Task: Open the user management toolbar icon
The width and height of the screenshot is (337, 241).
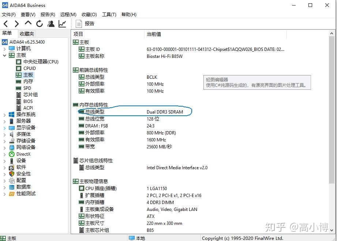Action: tap(51, 24)
